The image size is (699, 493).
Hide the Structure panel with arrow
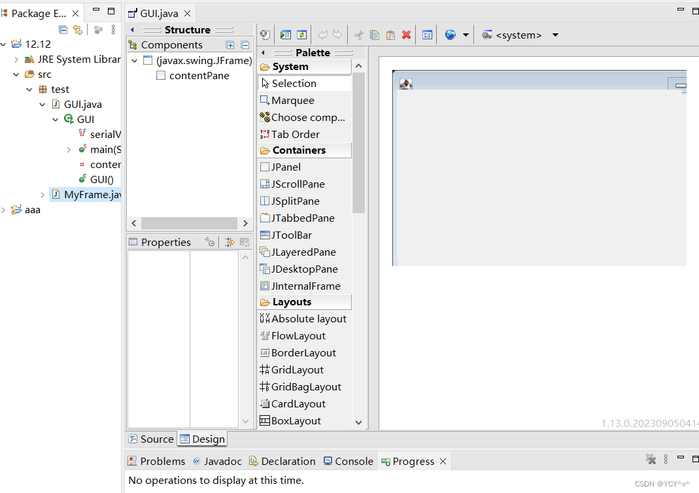point(132,30)
